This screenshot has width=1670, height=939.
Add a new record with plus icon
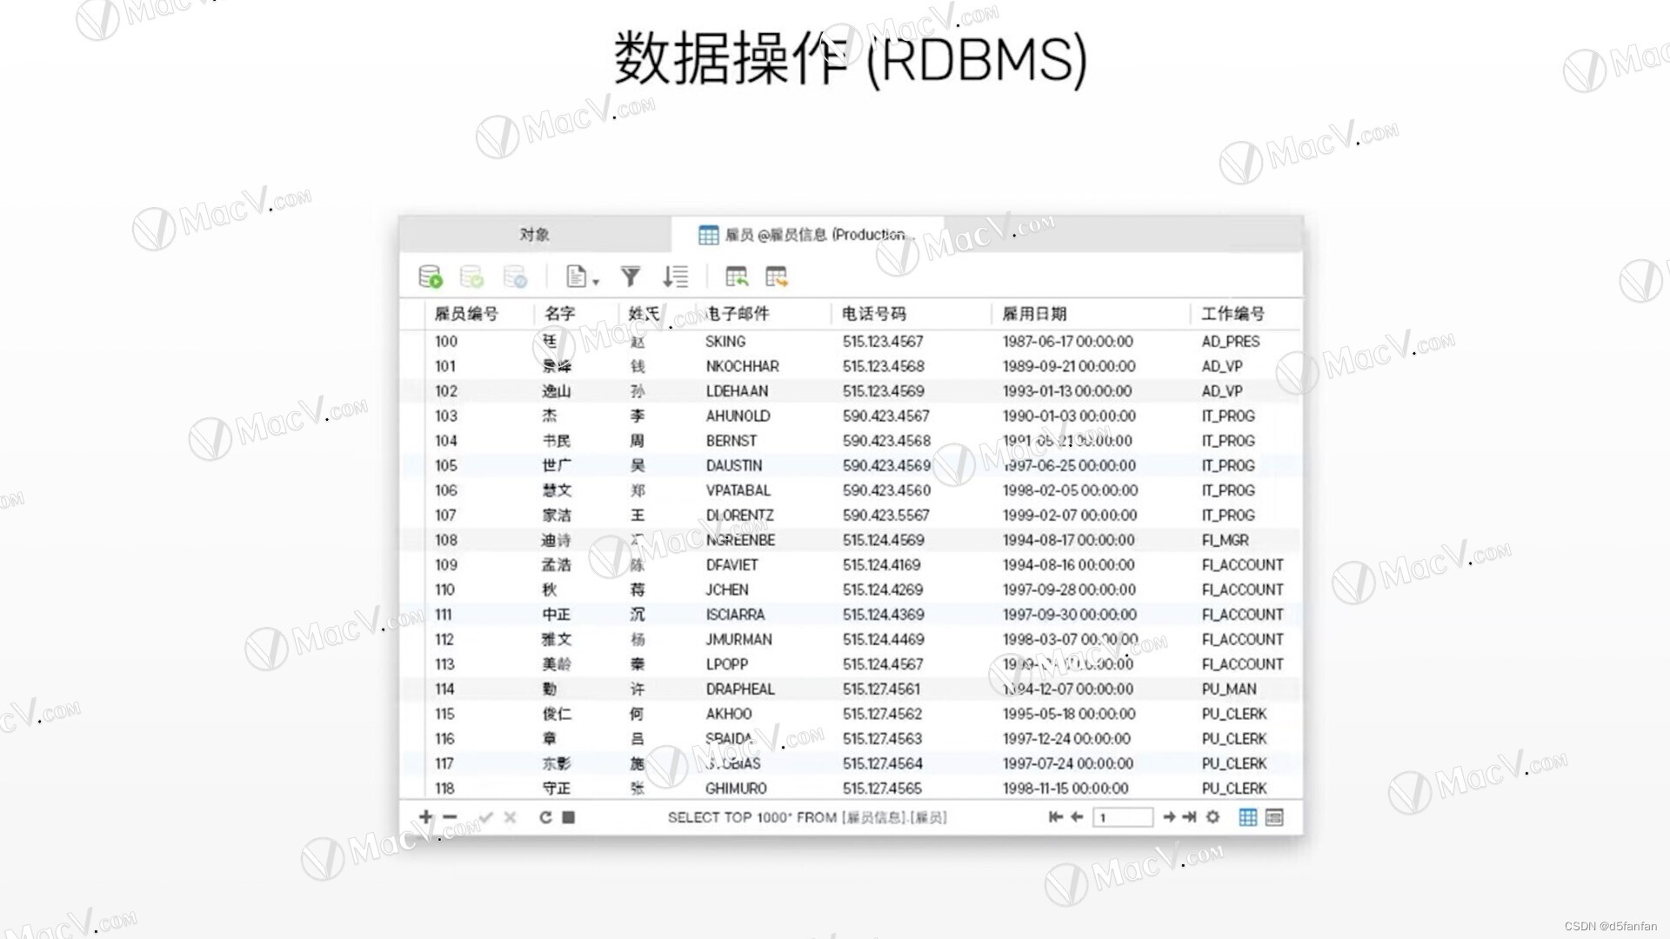(425, 817)
